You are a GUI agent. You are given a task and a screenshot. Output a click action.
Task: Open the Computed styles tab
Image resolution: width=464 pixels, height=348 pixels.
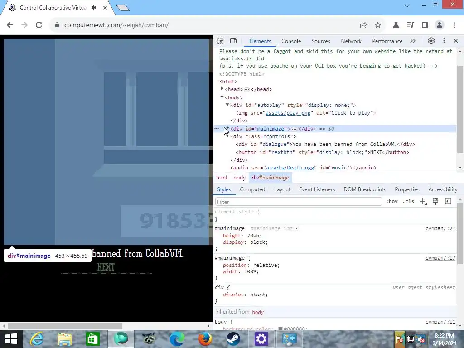click(x=252, y=189)
